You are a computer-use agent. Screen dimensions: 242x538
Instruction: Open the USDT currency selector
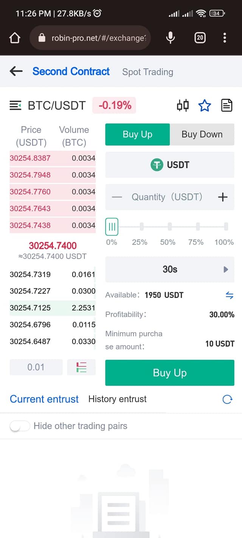(170, 165)
